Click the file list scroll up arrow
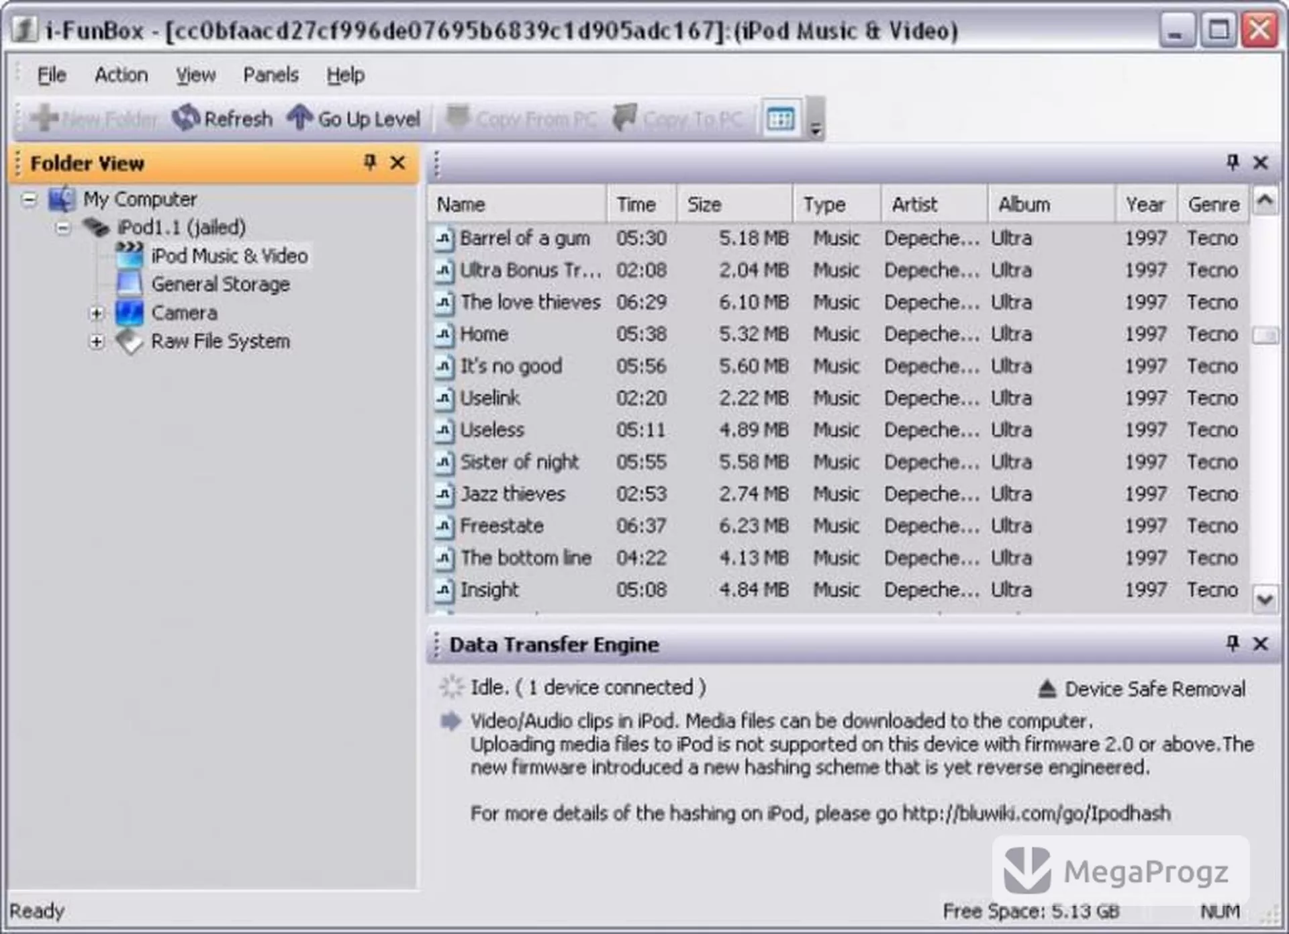Viewport: 1289px width, 934px height. (x=1265, y=201)
